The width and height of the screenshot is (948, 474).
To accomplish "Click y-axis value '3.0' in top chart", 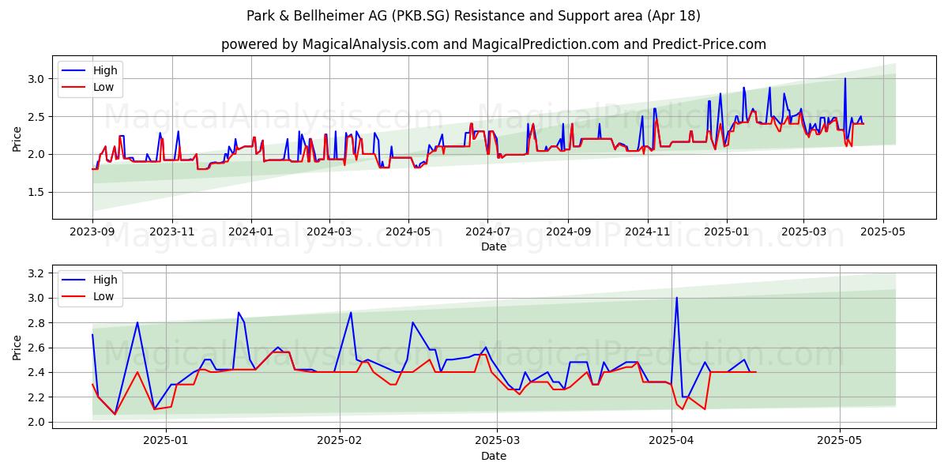I will click(x=38, y=79).
